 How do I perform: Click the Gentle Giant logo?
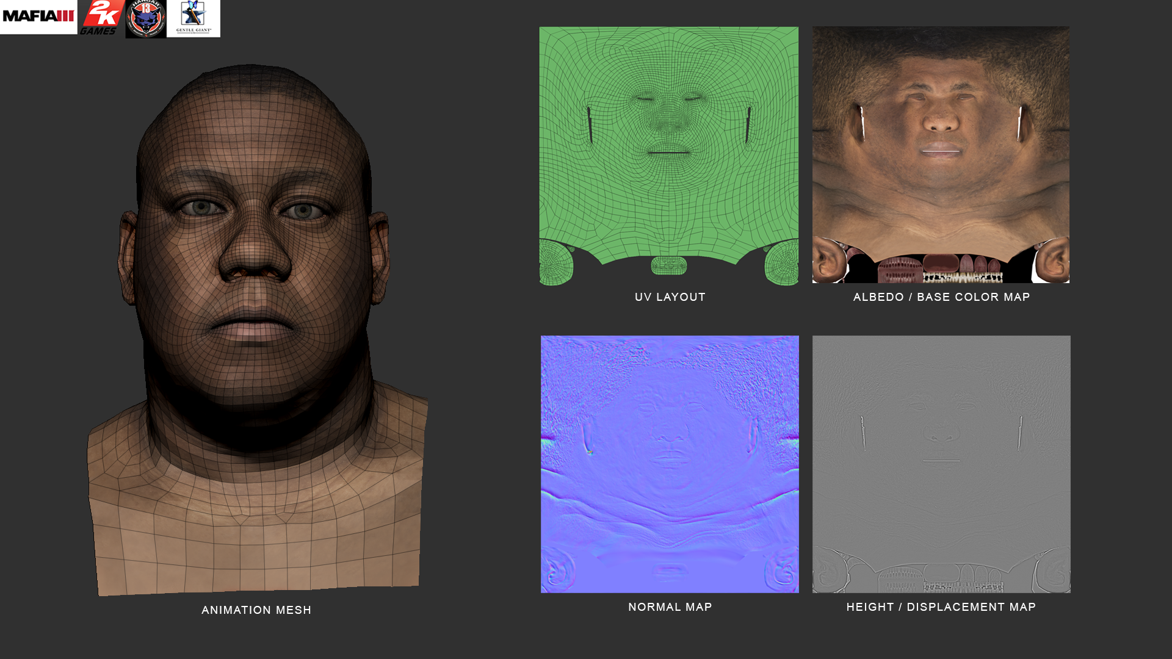pyautogui.click(x=194, y=18)
